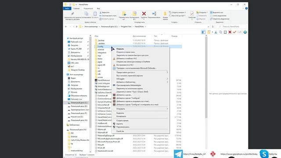Click the red checkmark icon in Classic toolbar
281x158 pixels.
point(234,32)
